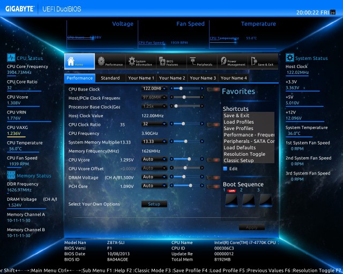The width and height of the screenshot is (343, 274).
Task: Select boot sequence device 3
Action: point(266,200)
